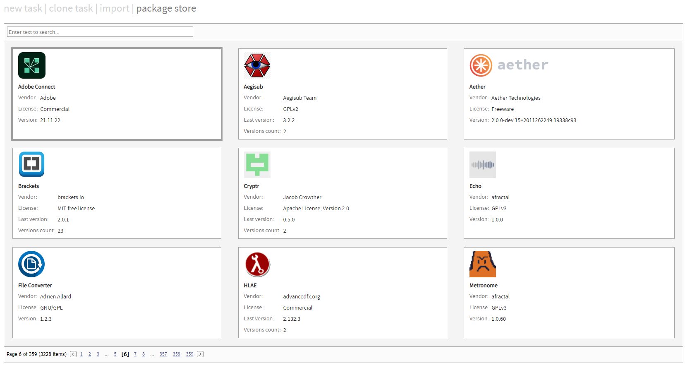Click the search text field
Image resolution: width=692 pixels, height=375 pixels.
(x=99, y=31)
